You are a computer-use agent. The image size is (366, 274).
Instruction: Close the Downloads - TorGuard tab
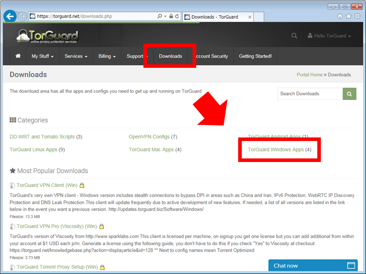249,17
